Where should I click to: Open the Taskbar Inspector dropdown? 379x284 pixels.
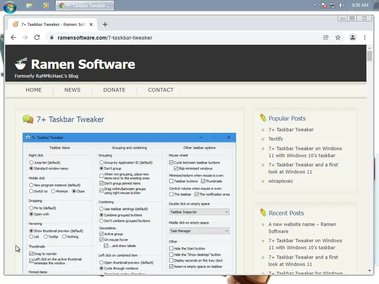199,212
